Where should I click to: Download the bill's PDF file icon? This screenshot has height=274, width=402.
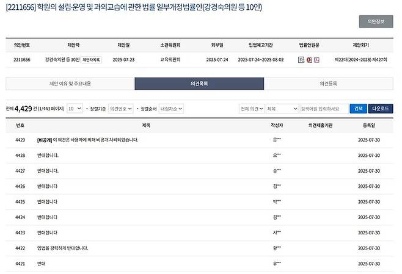click(316, 60)
